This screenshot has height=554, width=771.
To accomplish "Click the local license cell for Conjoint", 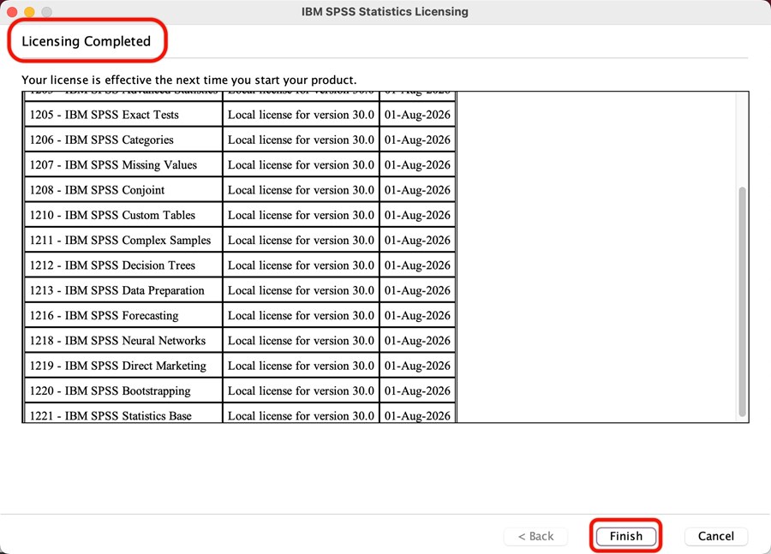I will point(301,190).
